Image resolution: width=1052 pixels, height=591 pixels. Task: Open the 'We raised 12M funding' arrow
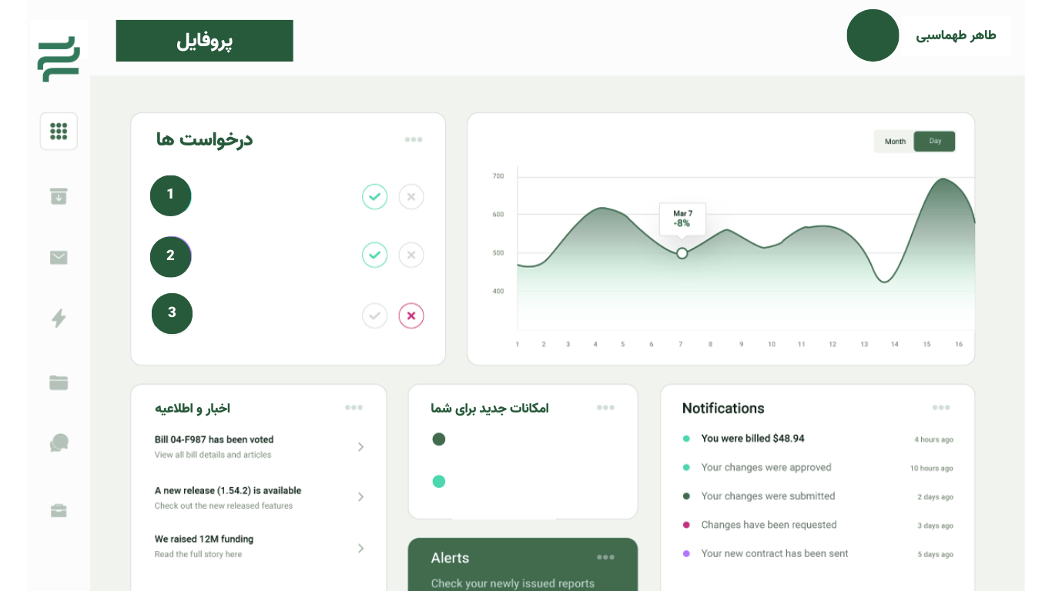coord(360,548)
